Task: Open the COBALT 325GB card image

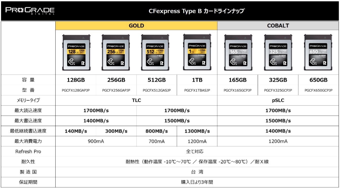Action: [x=278, y=53]
